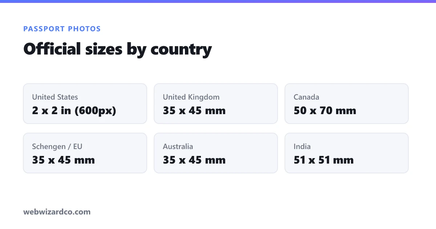Select the United States size card

click(x=85, y=104)
